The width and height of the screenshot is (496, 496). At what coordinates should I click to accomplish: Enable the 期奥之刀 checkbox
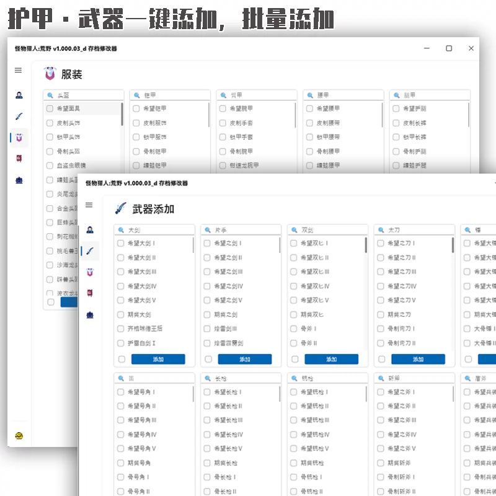point(381,315)
